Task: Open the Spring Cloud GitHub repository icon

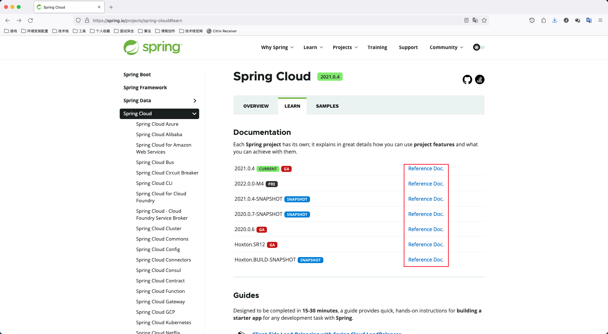Action: point(467,79)
